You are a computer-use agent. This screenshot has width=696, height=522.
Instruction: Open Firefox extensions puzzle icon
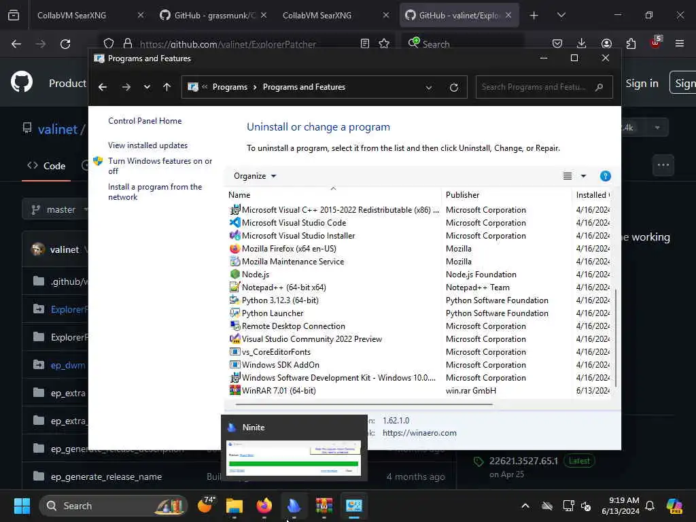pos(631,43)
